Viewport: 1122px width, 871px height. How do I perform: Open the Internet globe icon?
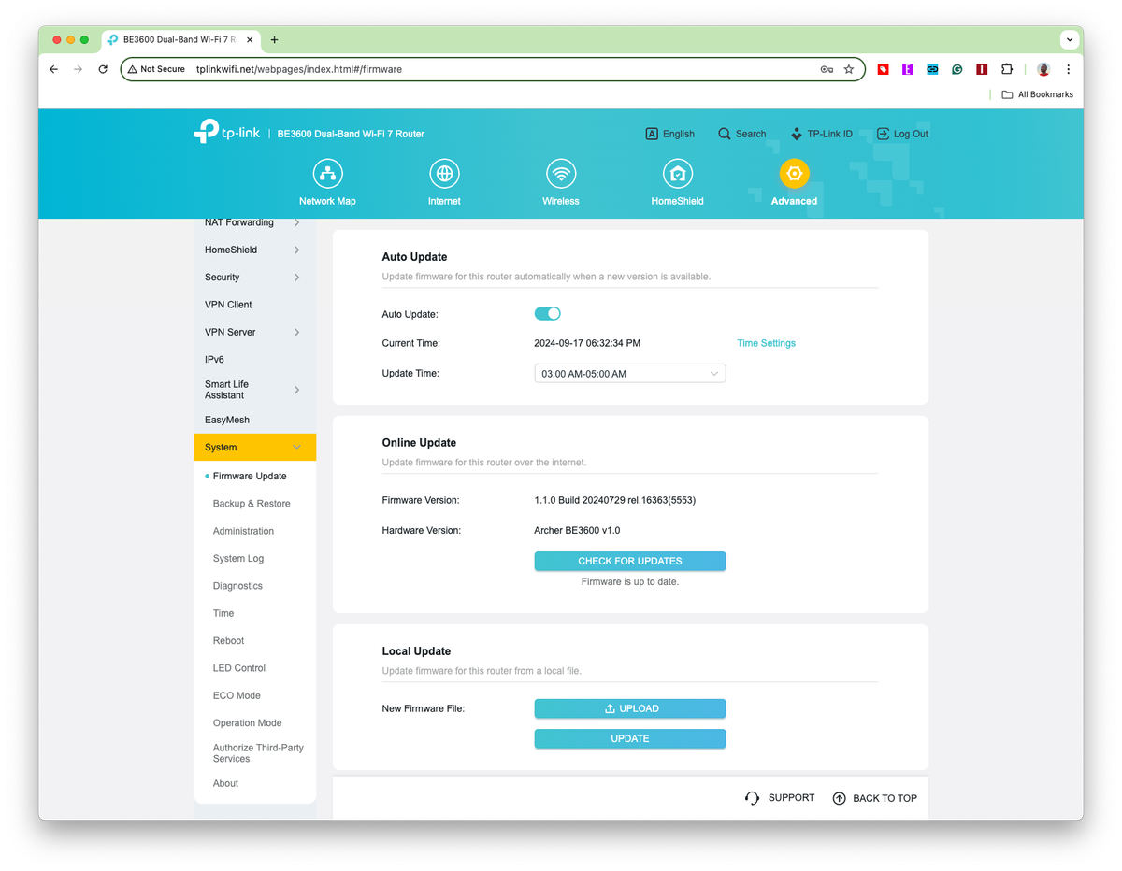[x=444, y=173]
